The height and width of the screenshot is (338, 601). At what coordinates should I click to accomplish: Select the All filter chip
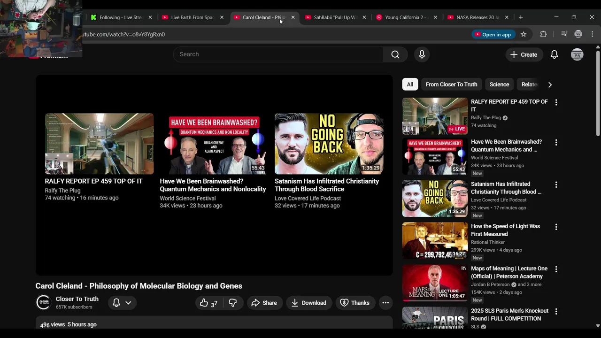click(x=410, y=84)
